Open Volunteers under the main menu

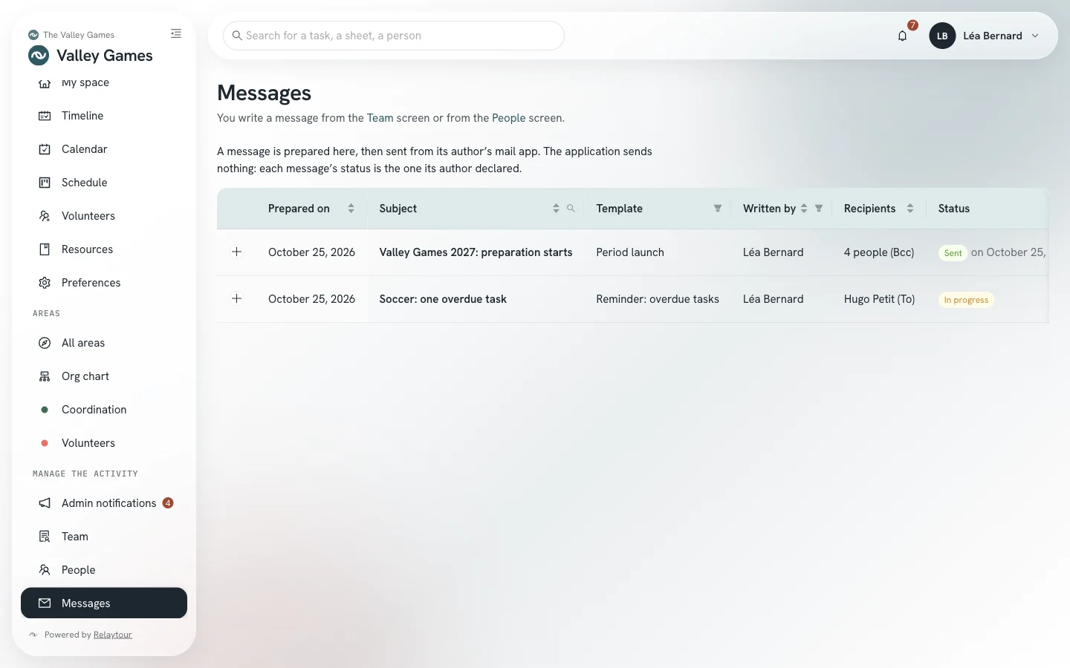(x=104, y=216)
